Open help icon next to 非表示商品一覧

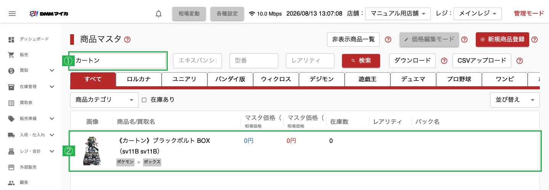(x=388, y=40)
